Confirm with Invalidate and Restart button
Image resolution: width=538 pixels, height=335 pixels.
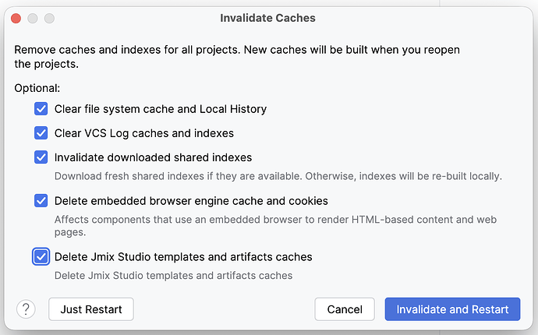point(452,309)
